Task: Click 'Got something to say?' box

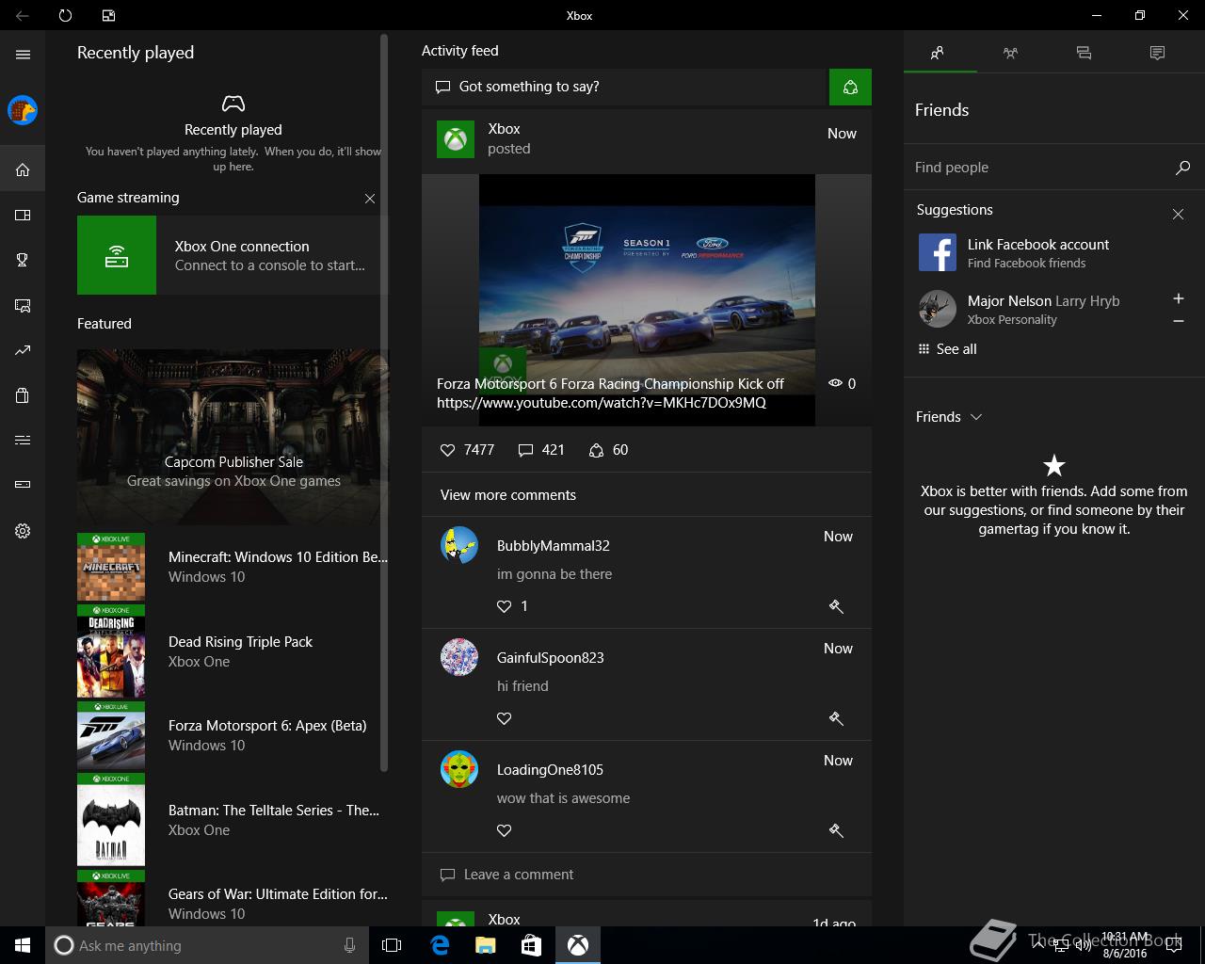Action: click(x=625, y=87)
